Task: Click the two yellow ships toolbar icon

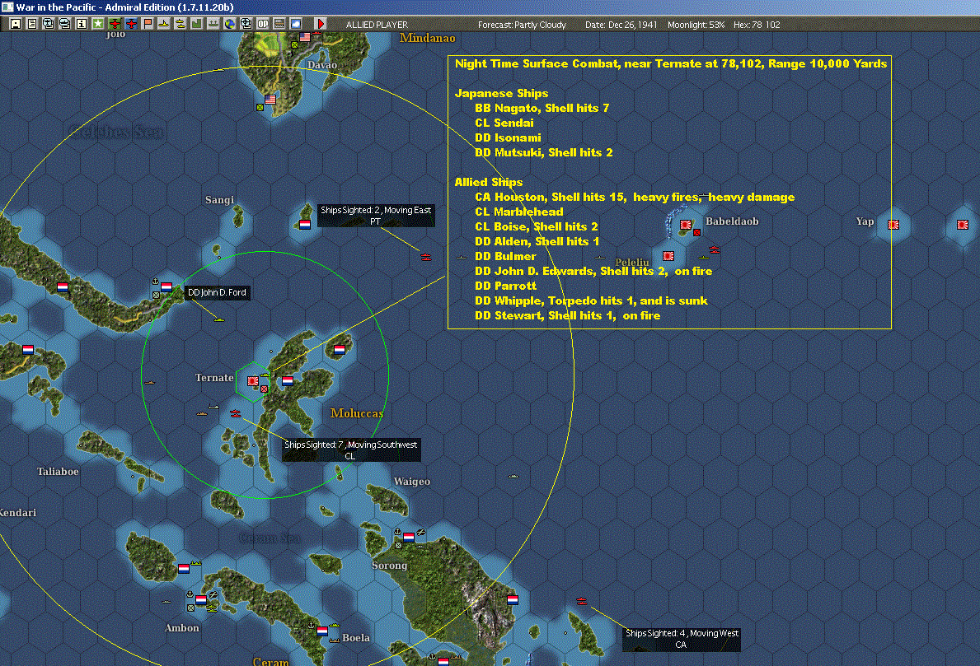Action: pyautogui.click(x=180, y=24)
